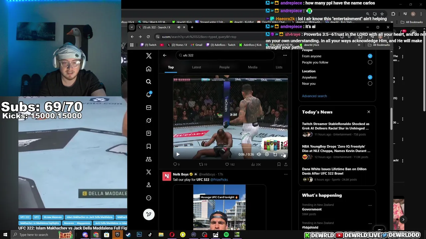Reload the X search page
426x239 pixels.
[148, 37]
